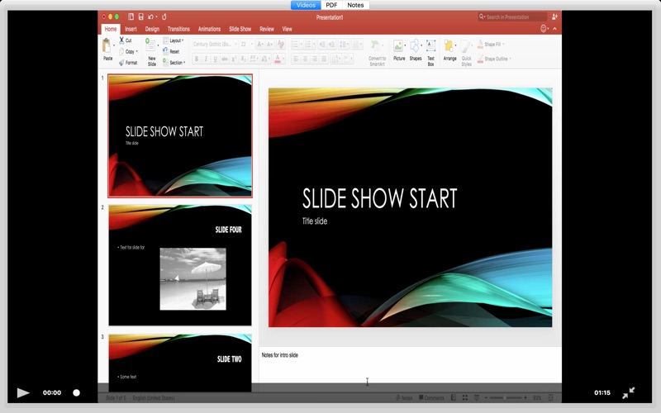Exit full screen video mode
The height and width of the screenshot is (413, 661).
[x=628, y=393]
